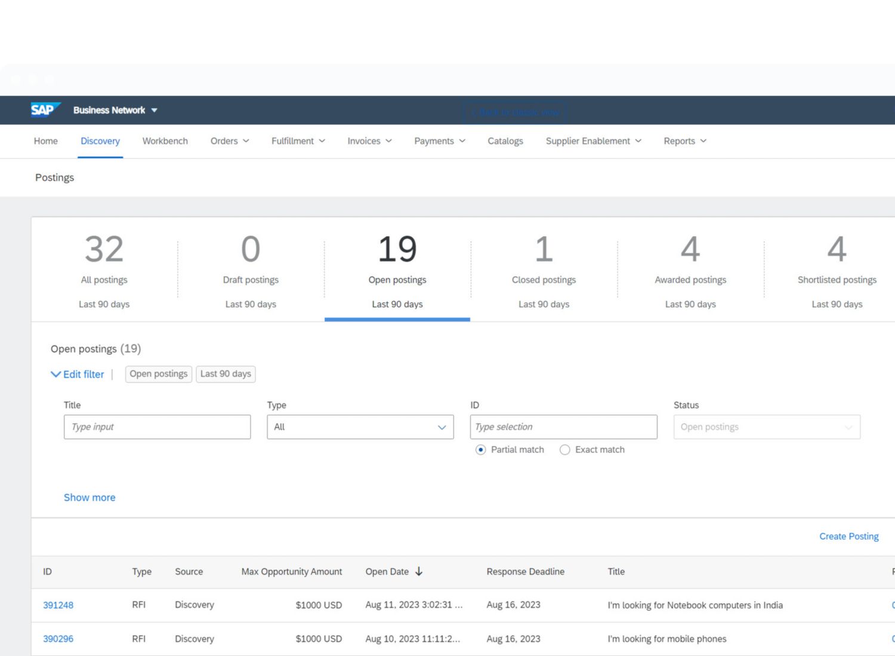
Task: Click the Create Posting link
Action: click(x=848, y=536)
